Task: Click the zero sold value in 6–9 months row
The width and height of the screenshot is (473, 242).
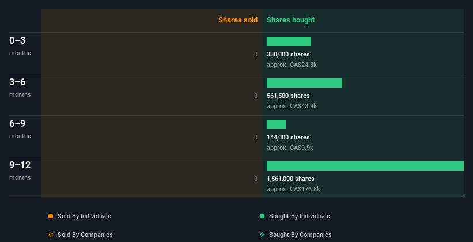Action: [x=256, y=137]
